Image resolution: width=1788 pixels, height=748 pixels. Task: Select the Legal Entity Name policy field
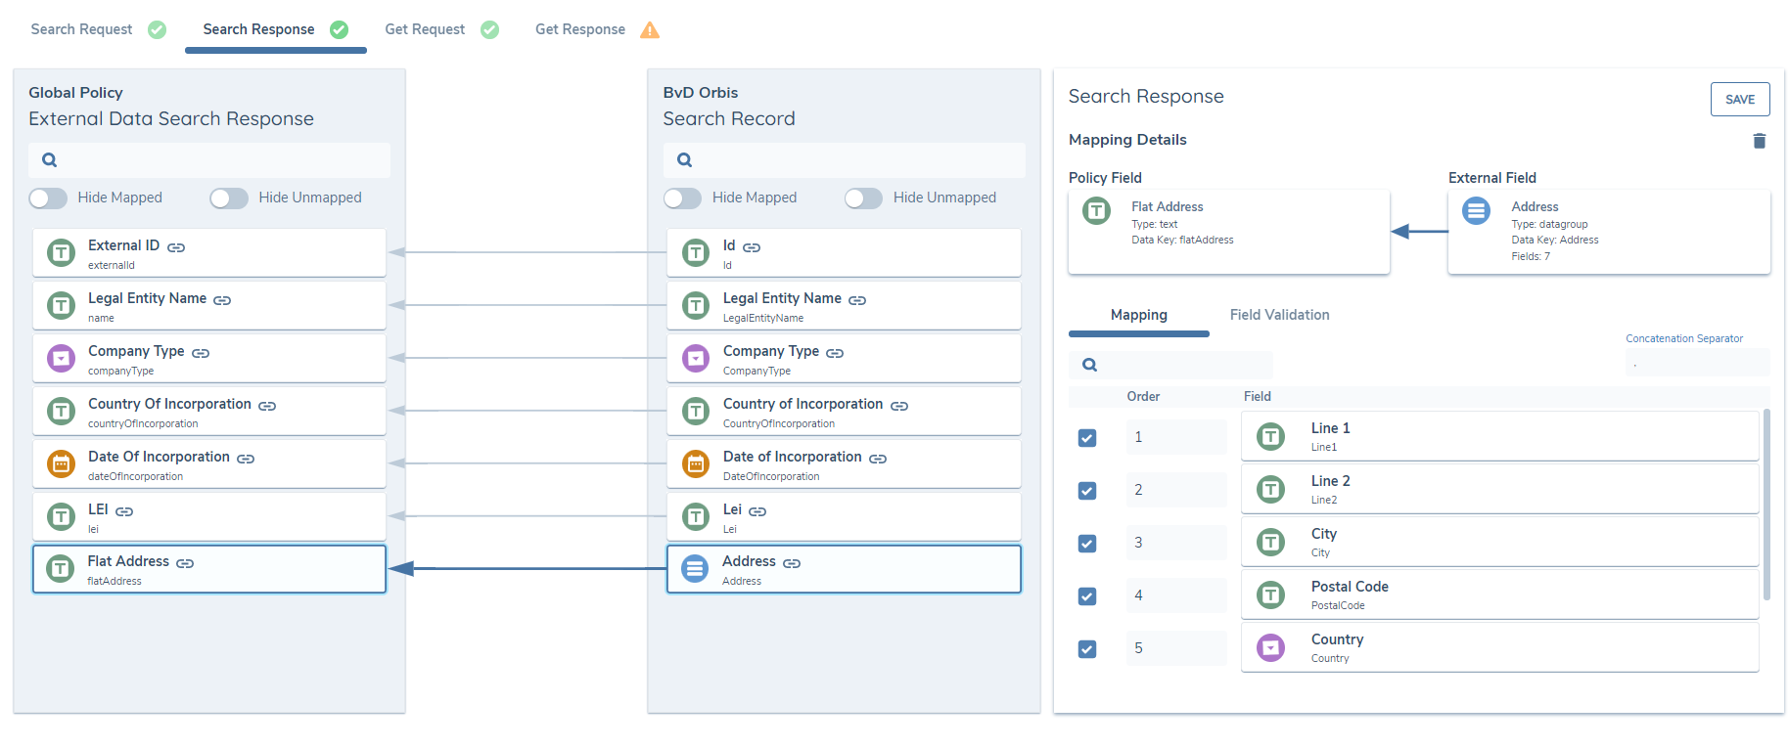[x=209, y=306]
